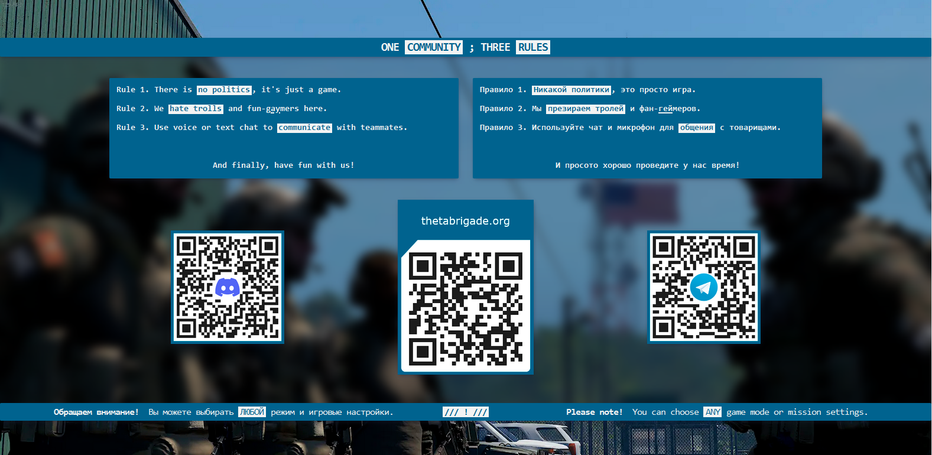The image size is (932, 455).
Task: Click the Discord logo inside the QR code
Action: [x=228, y=288]
